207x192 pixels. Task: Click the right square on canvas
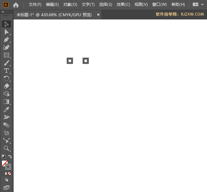pos(86,61)
